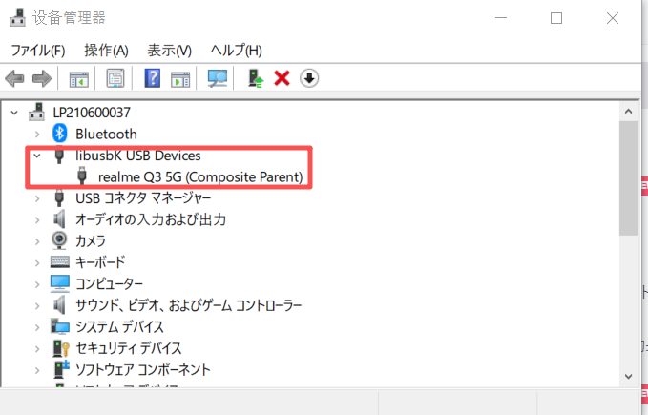The width and height of the screenshot is (648, 415).
Task: Expand the Bluetooth category
Action: click(x=37, y=135)
